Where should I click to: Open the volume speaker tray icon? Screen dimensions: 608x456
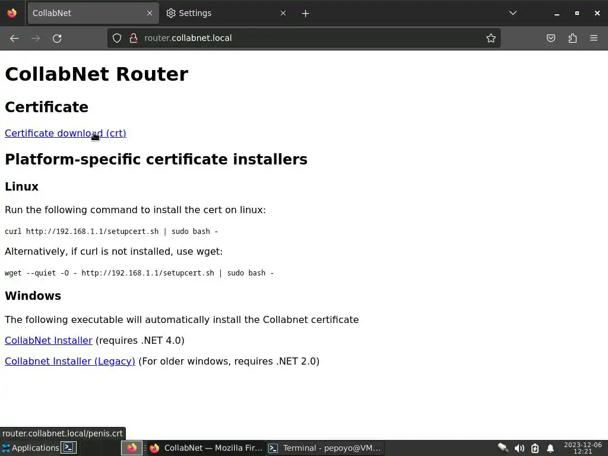click(519, 448)
